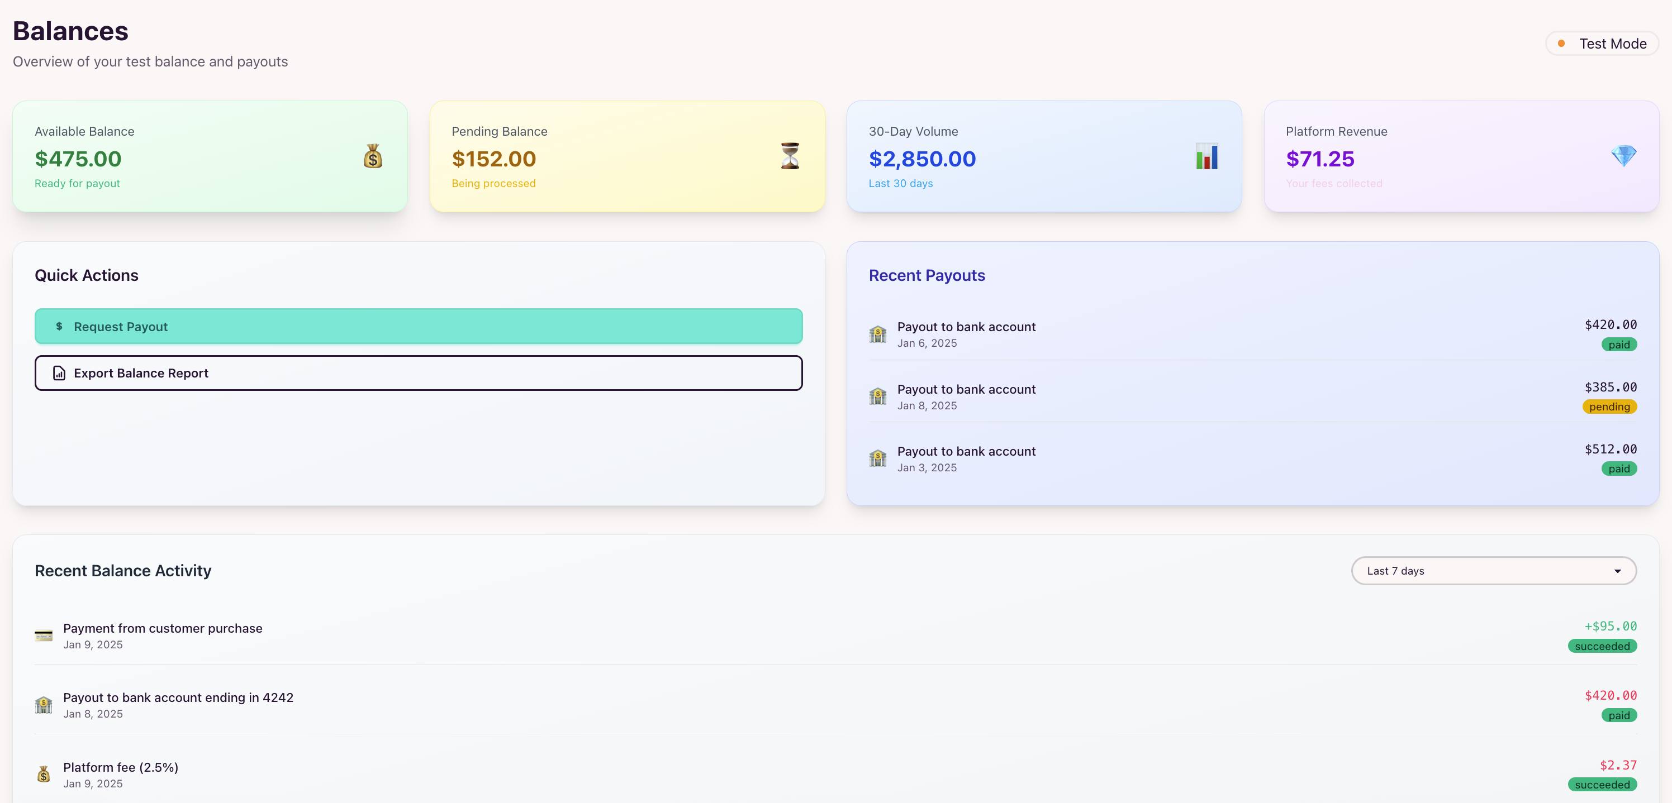Image resolution: width=1672 pixels, height=803 pixels.
Task: Click the Platform fee (2.5%) activity entry
Action: pyautogui.click(x=121, y=767)
